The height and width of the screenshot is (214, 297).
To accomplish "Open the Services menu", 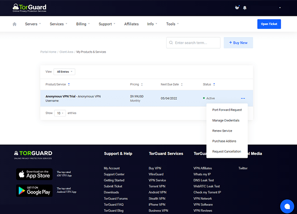I will (x=58, y=24).
